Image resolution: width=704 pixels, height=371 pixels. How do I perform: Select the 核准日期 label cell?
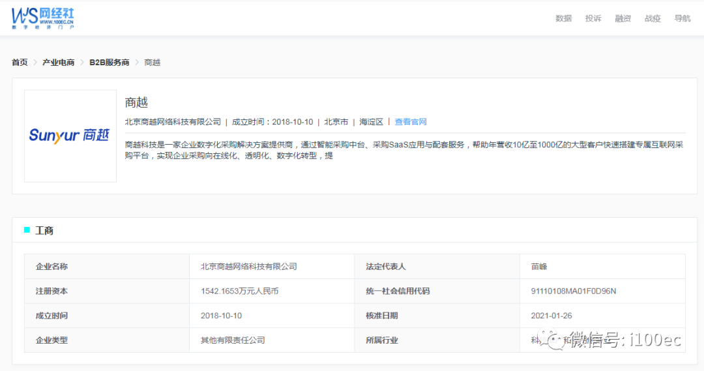pos(437,316)
